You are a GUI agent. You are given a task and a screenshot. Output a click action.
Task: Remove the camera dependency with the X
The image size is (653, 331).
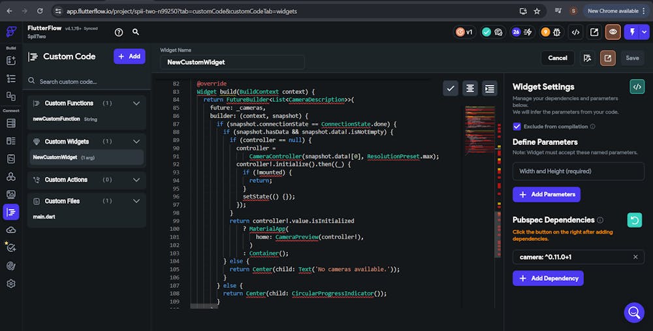click(x=635, y=257)
